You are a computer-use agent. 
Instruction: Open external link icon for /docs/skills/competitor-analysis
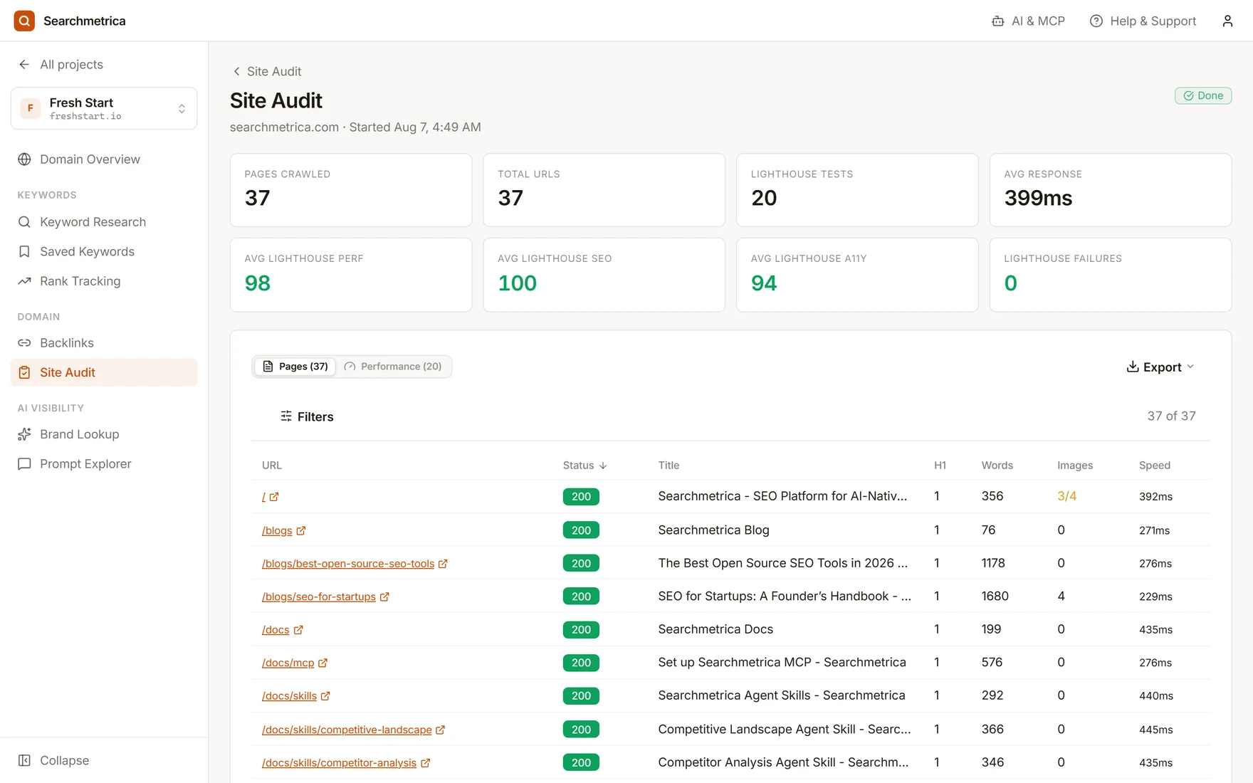425,763
